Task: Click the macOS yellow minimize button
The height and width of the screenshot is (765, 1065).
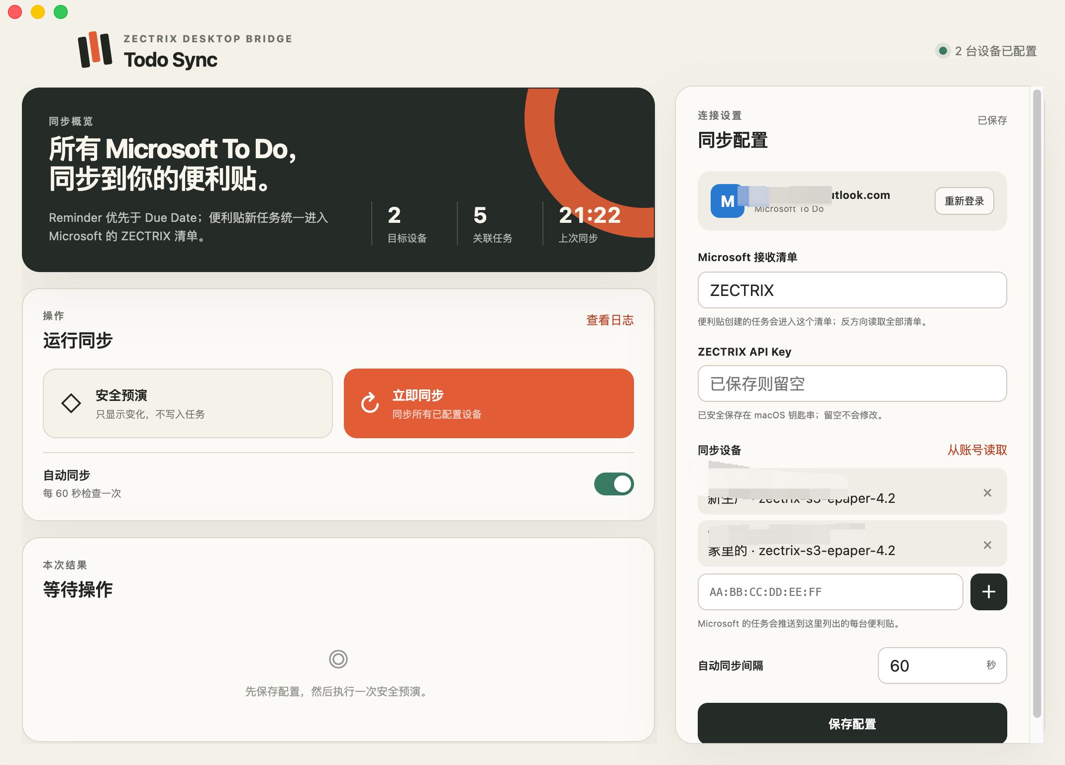Action: point(38,12)
